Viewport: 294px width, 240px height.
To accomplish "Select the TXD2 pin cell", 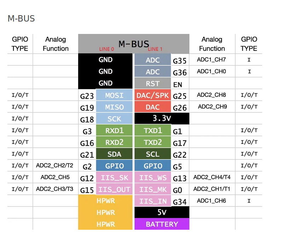I will pyautogui.click(x=153, y=142).
